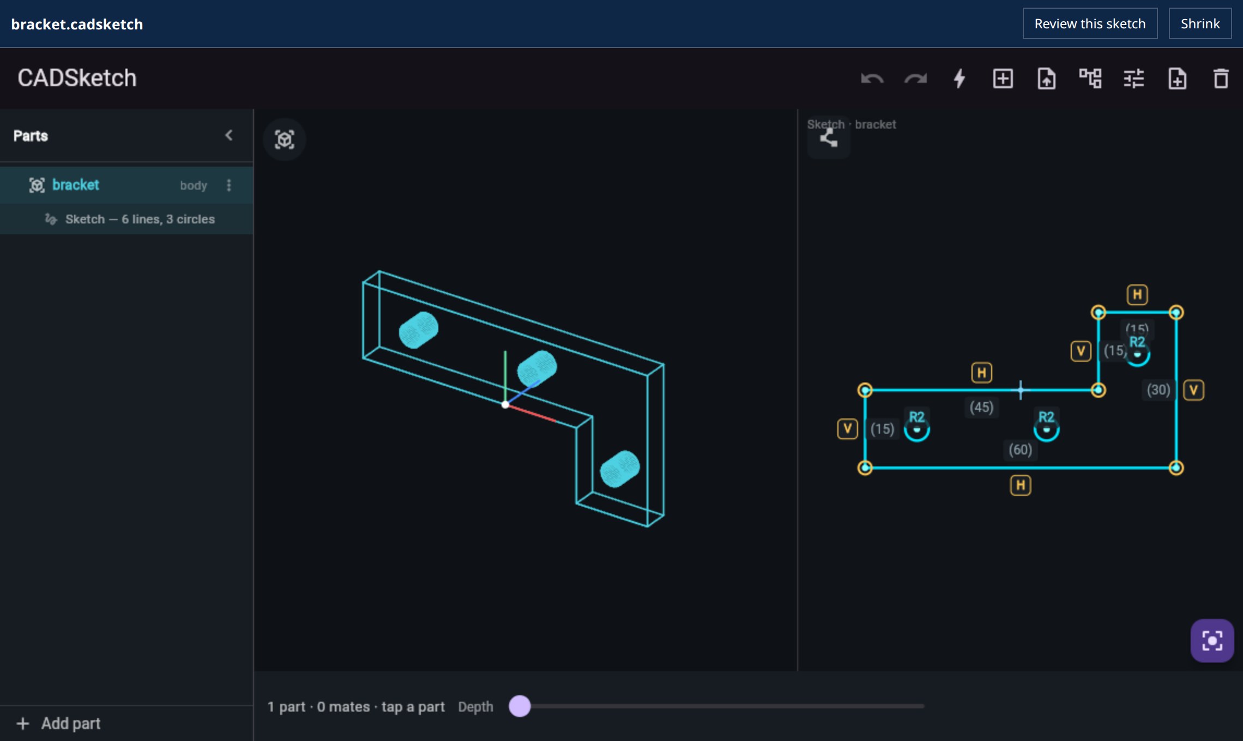Click the Shrink button
1243x741 pixels.
(1200, 23)
